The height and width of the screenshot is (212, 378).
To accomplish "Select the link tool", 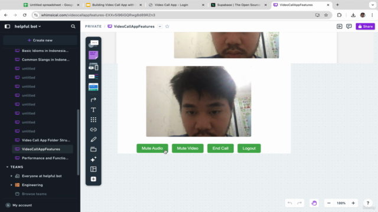I will coord(93,130).
